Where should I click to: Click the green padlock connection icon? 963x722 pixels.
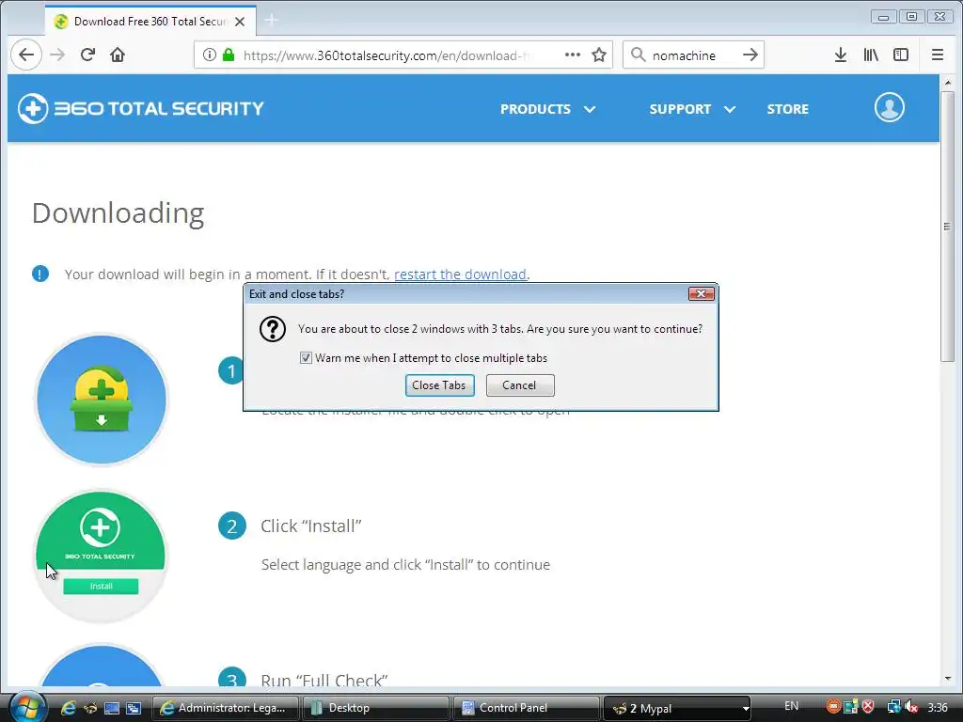(229, 55)
